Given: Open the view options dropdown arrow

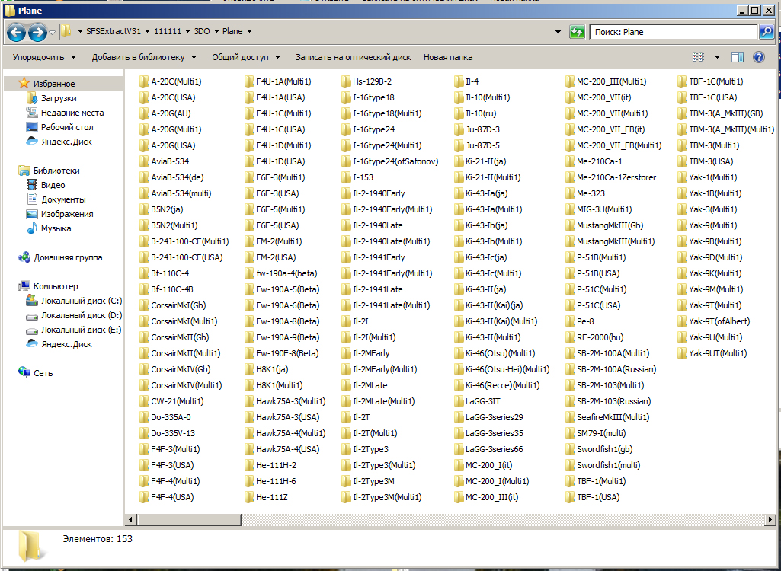Looking at the screenshot, I should click(x=717, y=57).
